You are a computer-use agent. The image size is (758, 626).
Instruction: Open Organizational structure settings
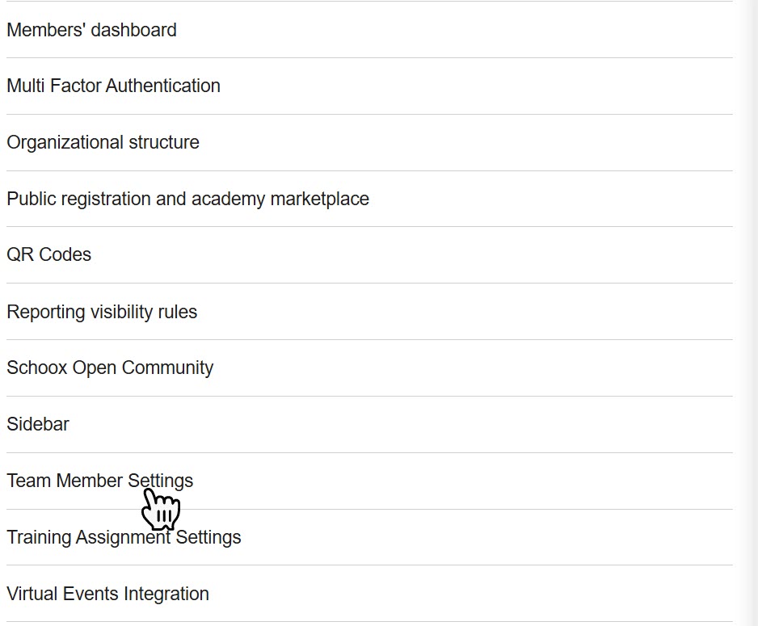[103, 142]
